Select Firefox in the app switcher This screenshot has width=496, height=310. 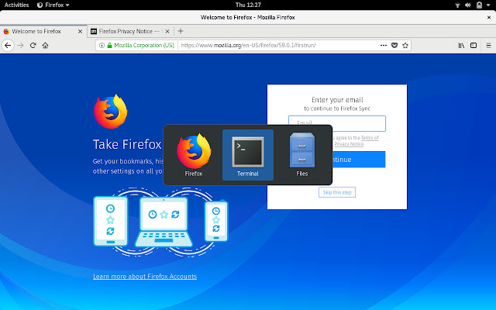[194, 155]
